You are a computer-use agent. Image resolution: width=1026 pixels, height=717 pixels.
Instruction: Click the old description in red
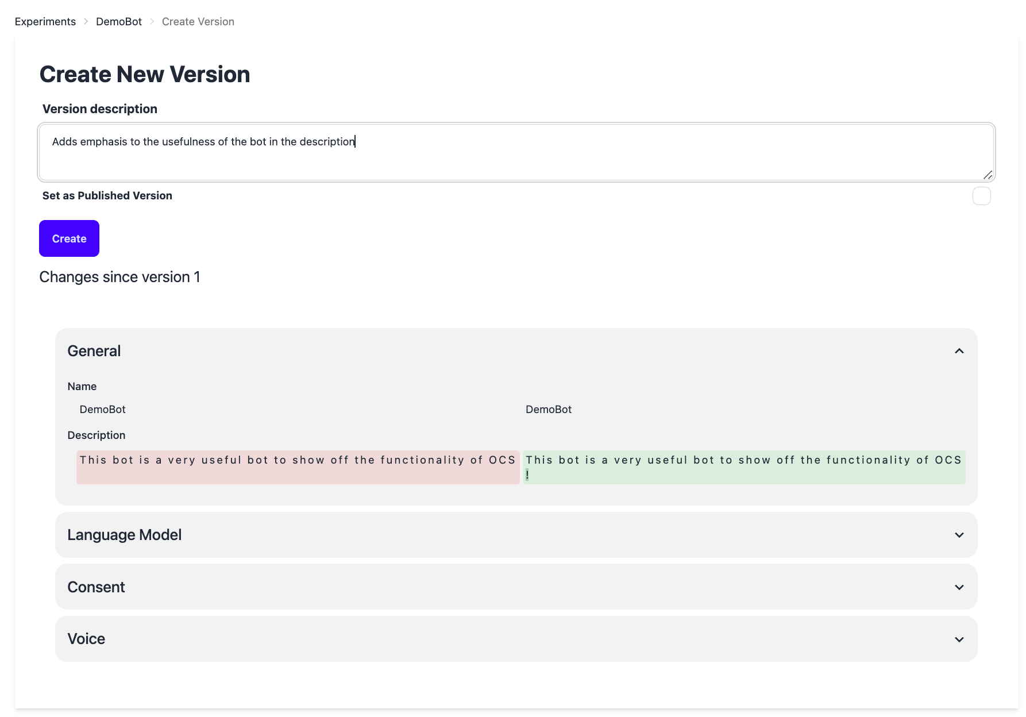[x=298, y=467]
